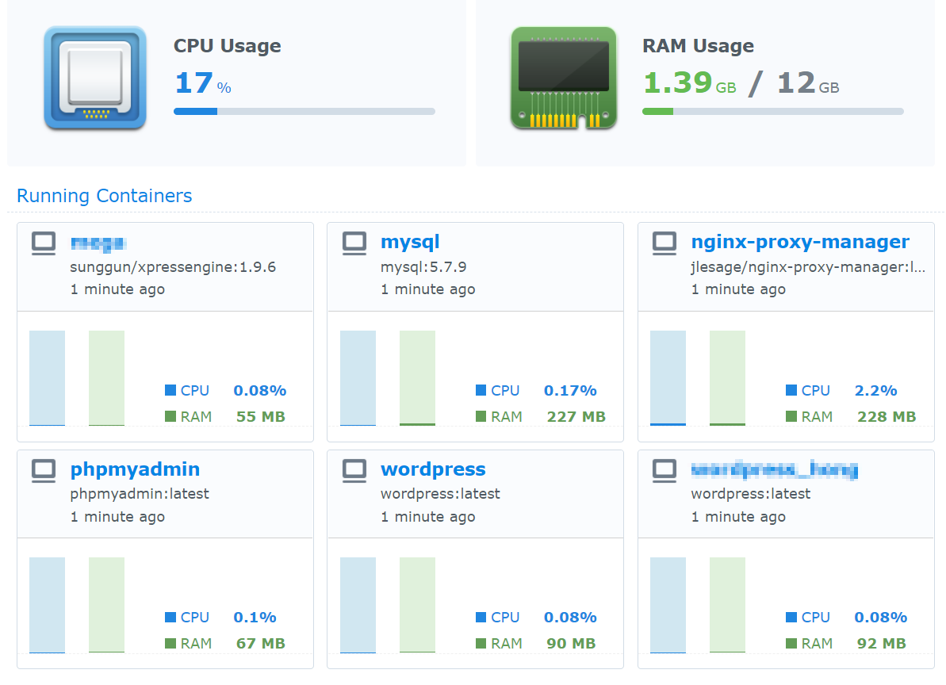Click the container icon beside blurred wordpress container

click(x=664, y=471)
